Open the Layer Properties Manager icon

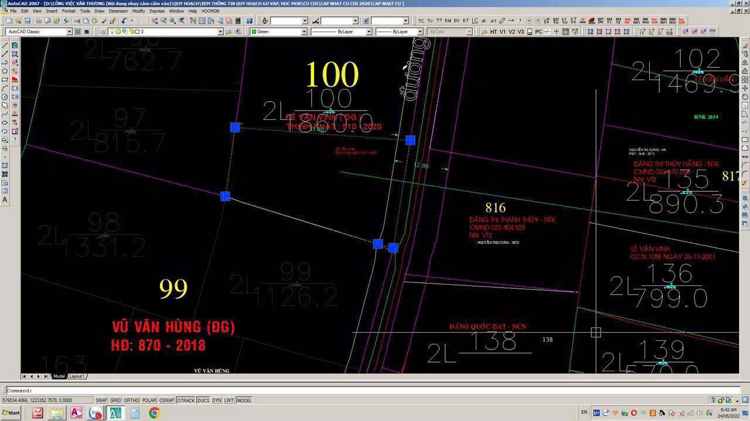click(x=103, y=32)
